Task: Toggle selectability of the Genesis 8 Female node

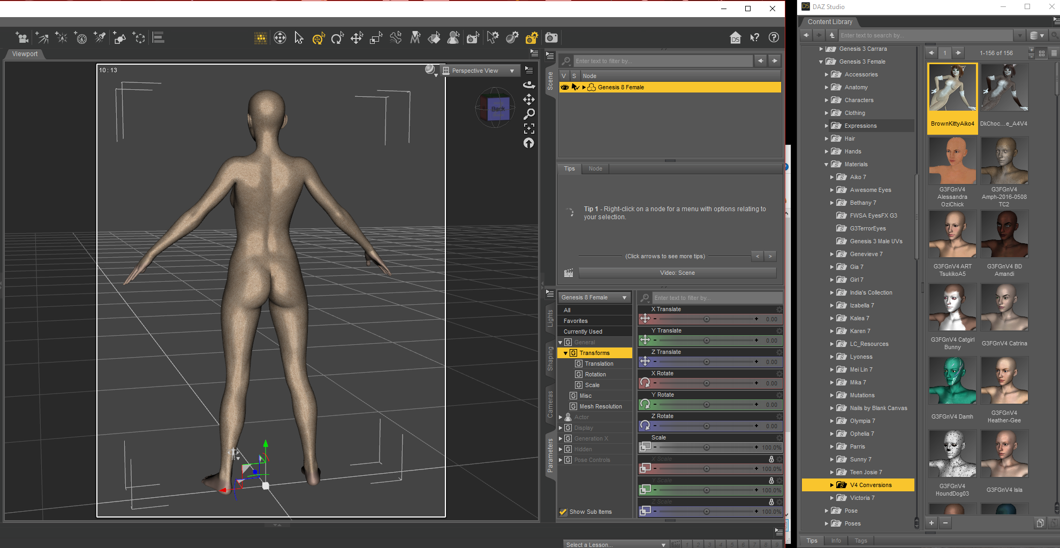Action: [x=576, y=87]
